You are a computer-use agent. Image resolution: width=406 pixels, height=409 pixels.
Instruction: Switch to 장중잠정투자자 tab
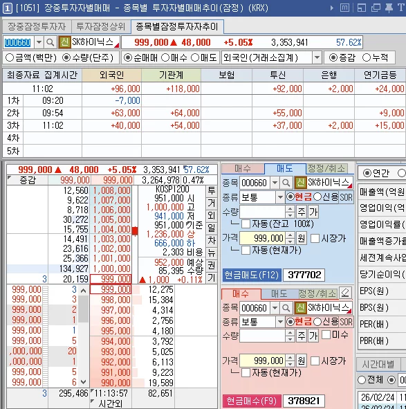pyautogui.click(x=37, y=26)
